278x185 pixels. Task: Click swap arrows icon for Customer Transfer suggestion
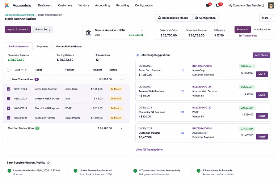pyautogui.click(x=182, y=133)
